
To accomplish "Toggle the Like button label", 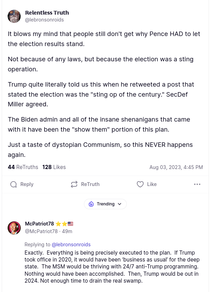I will click(x=152, y=184).
